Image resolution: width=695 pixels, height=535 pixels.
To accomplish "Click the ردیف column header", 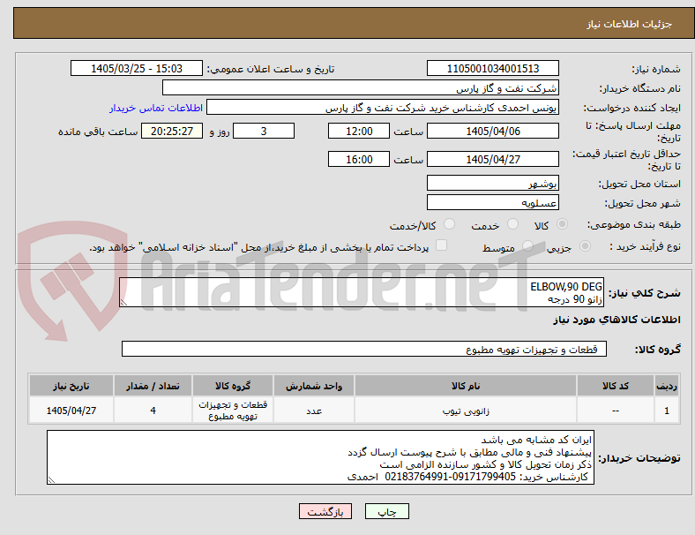I will click(667, 386).
